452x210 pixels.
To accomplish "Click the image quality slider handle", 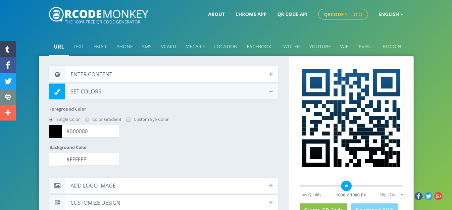I will point(346,186).
